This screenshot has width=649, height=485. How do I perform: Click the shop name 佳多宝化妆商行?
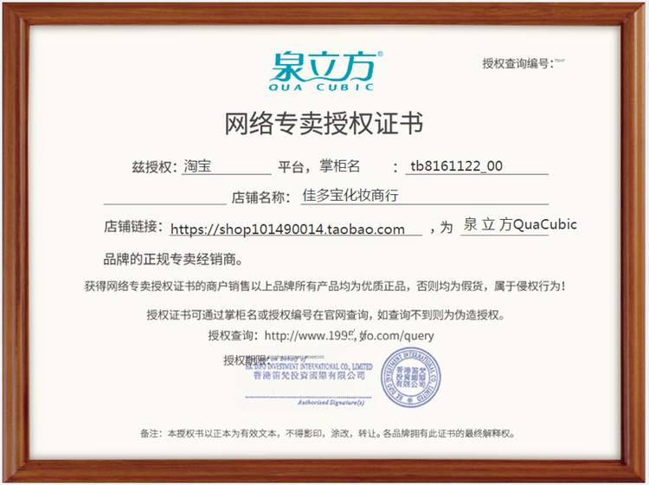pos(350,195)
